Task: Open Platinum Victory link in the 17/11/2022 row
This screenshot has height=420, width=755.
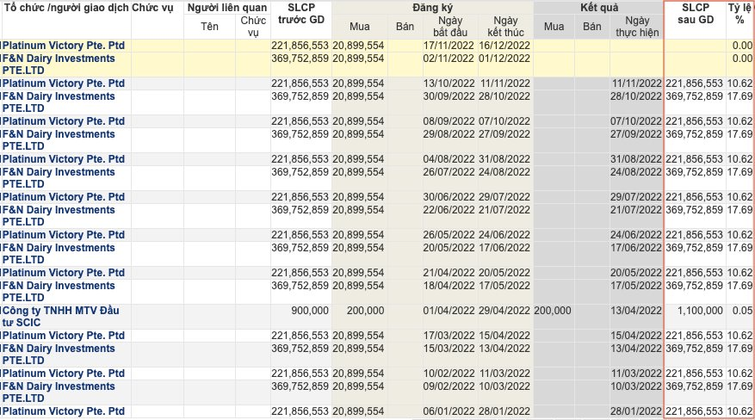Action: click(64, 45)
